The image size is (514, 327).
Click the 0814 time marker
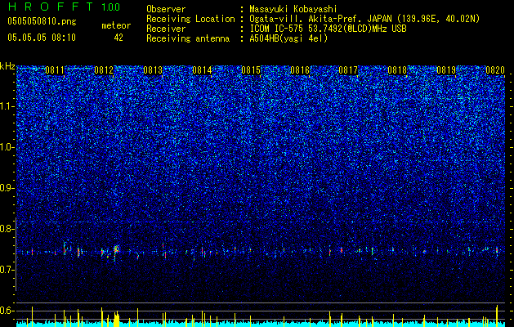click(x=202, y=70)
